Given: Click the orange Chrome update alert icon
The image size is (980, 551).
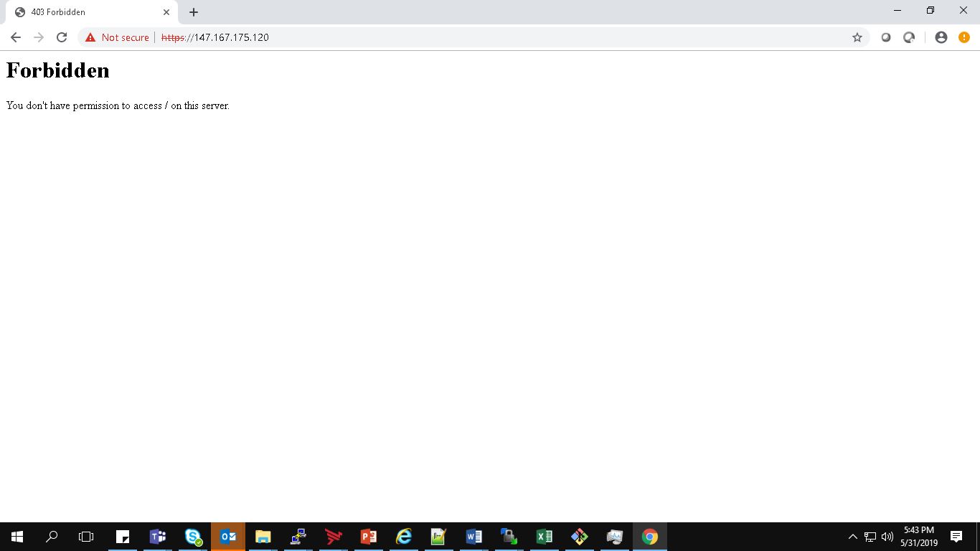Looking at the screenshot, I should click(963, 37).
